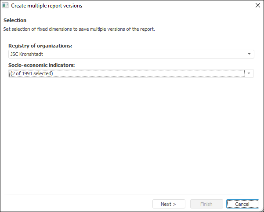
Task: Select the "(2 of 1991 selected)" field
Action: [x=127, y=73]
